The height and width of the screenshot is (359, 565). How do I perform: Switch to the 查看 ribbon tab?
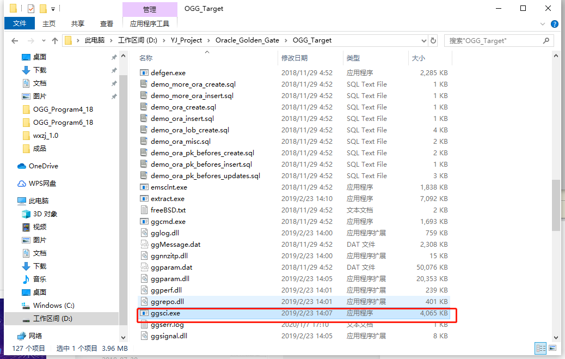tap(106, 23)
